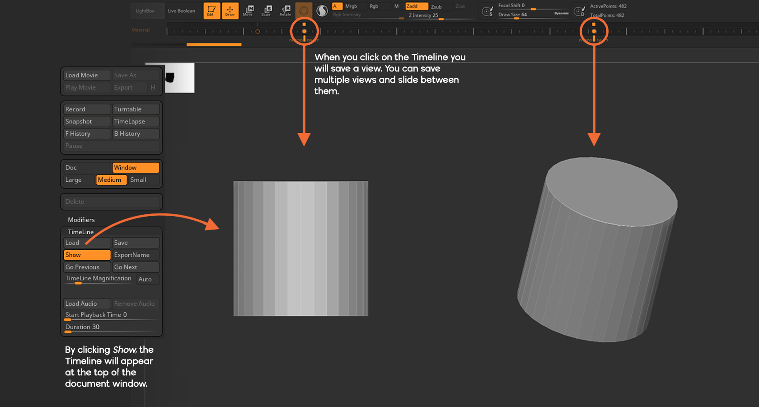This screenshot has height=407, width=759.
Task: Click the Load Movie button
Action: (87, 76)
